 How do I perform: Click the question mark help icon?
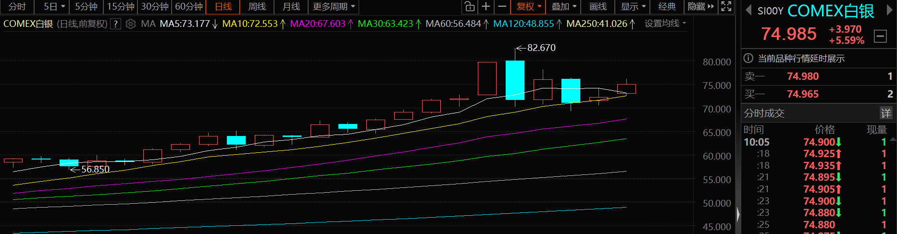click(x=115, y=24)
